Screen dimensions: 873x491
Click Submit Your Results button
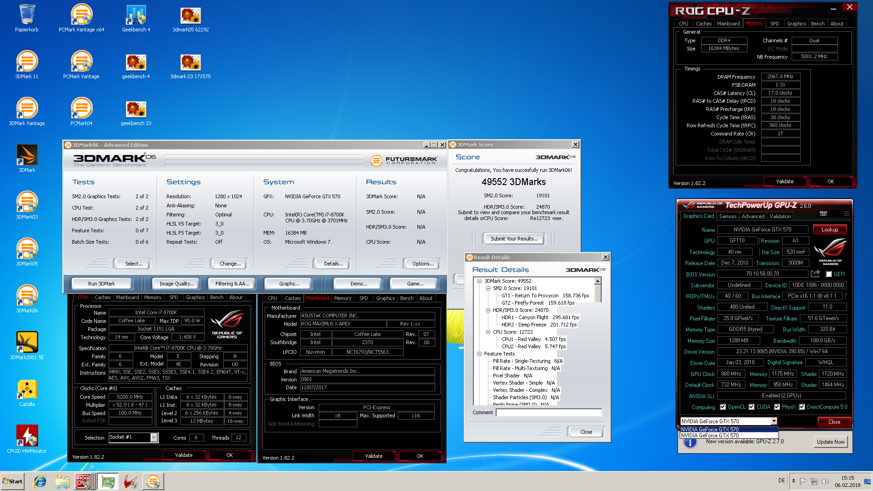tap(514, 239)
